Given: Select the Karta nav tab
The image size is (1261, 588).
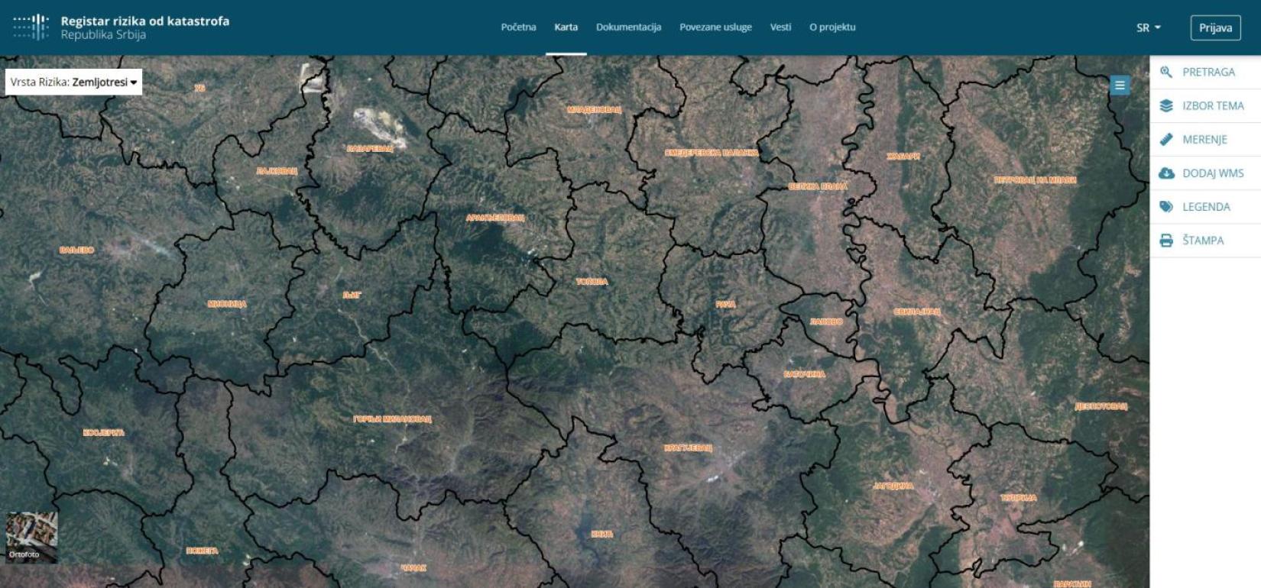Looking at the screenshot, I should click(x=566, y=27).
